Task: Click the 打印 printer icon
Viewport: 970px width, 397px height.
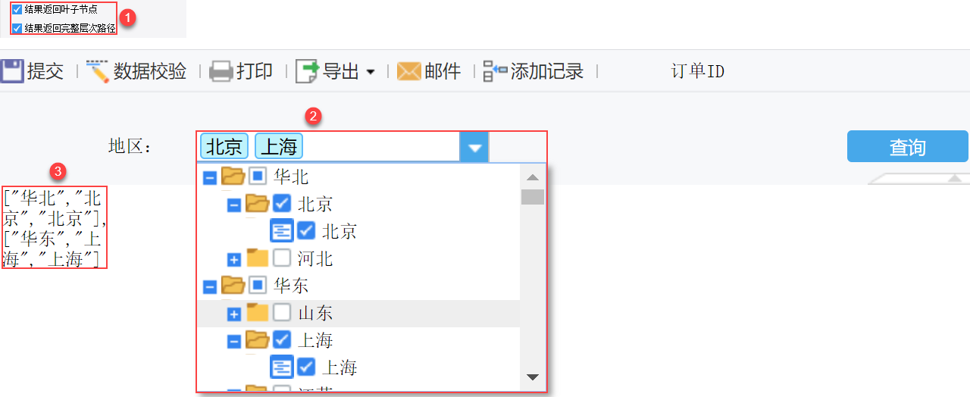Action: 221,72
